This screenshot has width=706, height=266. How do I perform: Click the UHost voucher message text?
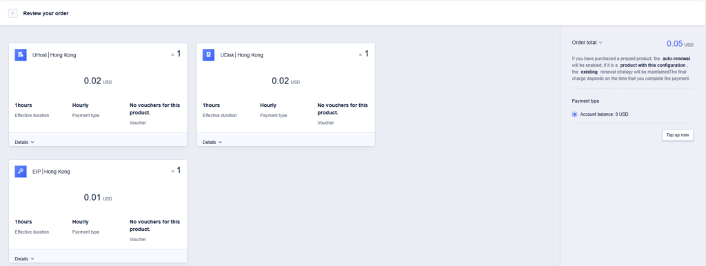tap(154, 109)
